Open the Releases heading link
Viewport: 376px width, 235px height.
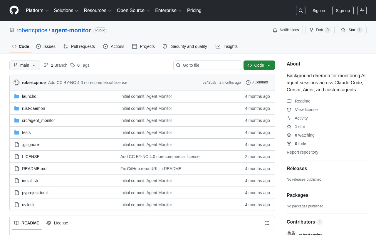[297, 169]
